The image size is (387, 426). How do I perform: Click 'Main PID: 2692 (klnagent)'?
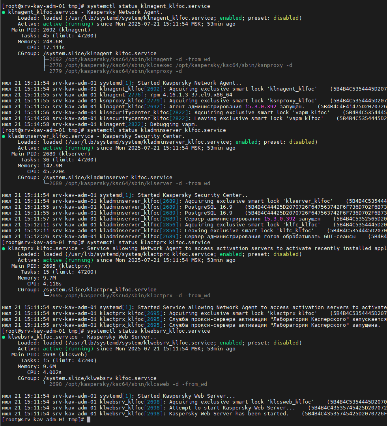click(50, 30)
